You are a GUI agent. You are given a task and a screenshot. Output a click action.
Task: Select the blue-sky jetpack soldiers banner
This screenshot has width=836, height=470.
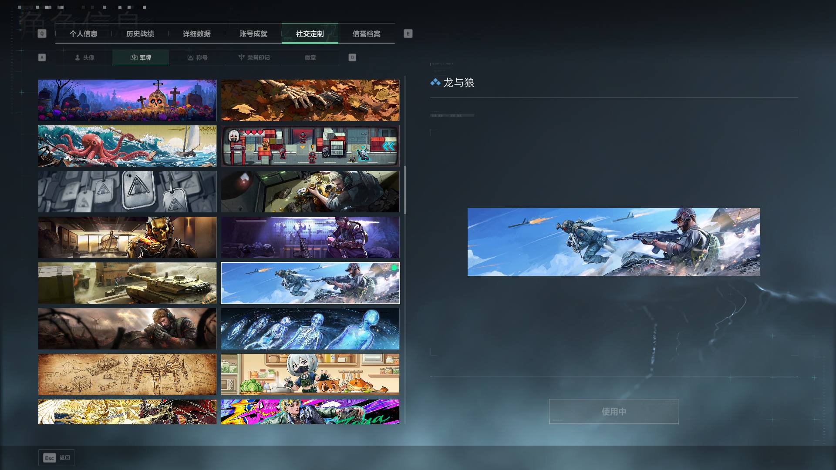(310, 283)
